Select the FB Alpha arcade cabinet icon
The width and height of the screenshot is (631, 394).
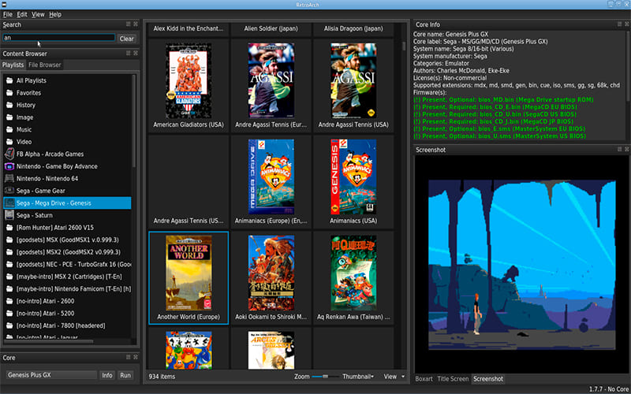click(9, 154)
